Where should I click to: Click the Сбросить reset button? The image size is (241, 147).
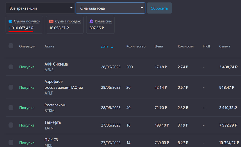[x=159, y=8]
